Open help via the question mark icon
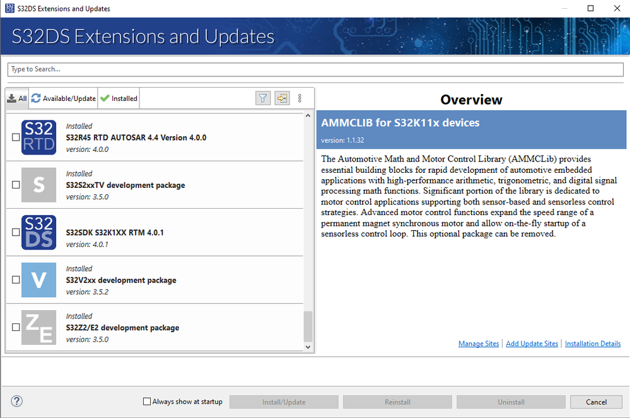 point(16,401)
